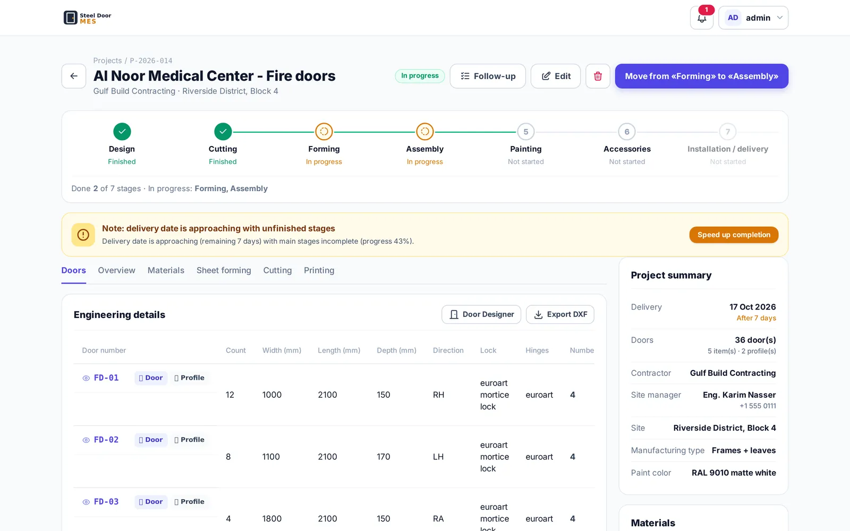
Task: Open the Follow-up button
Action: [488, 76]
